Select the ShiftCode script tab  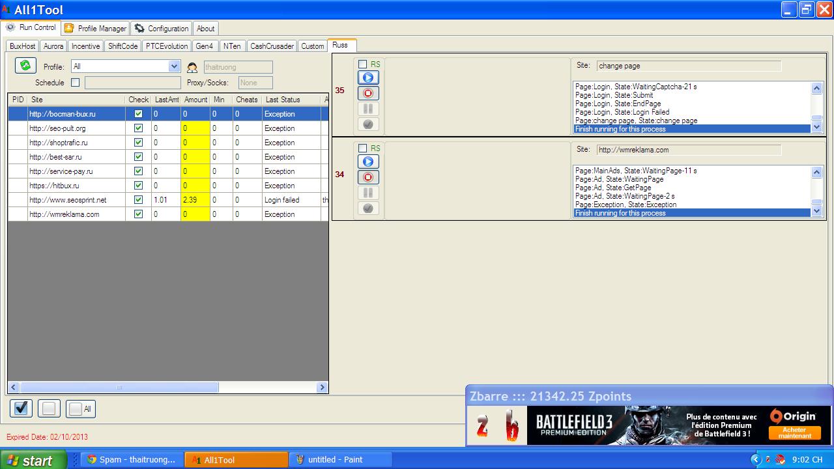pyautogui.click(x=123, y=46)
